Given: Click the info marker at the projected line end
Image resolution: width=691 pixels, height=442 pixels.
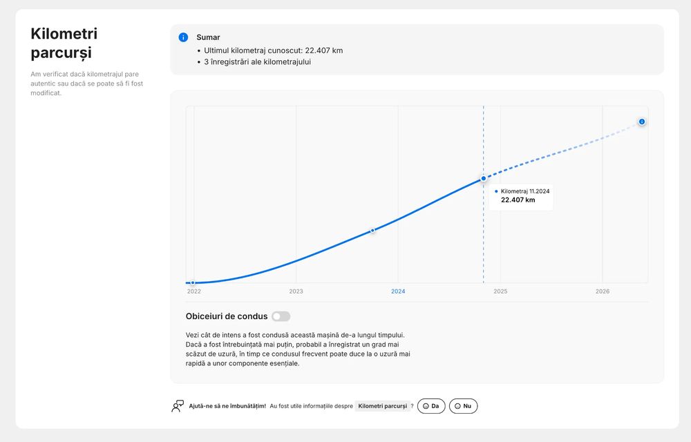Looking at the screenshot, I should pyautogui.click(x=642, y=122).
